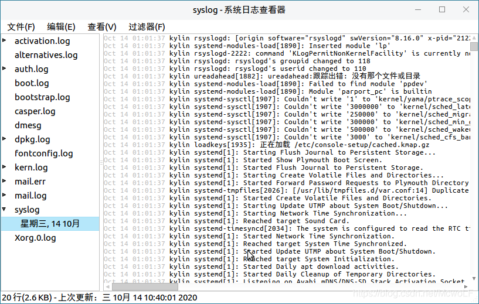Close the syslog viewer window
Screen dimensions: 479x304
(466, 10)
